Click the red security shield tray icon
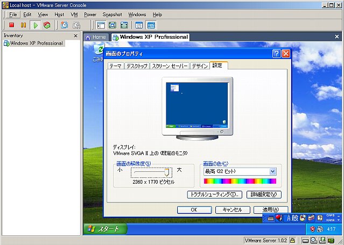 click(312, 229)
